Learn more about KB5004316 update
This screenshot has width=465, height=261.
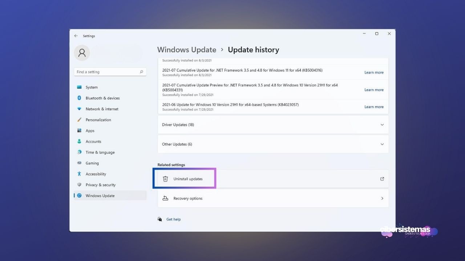pos(374,72)
